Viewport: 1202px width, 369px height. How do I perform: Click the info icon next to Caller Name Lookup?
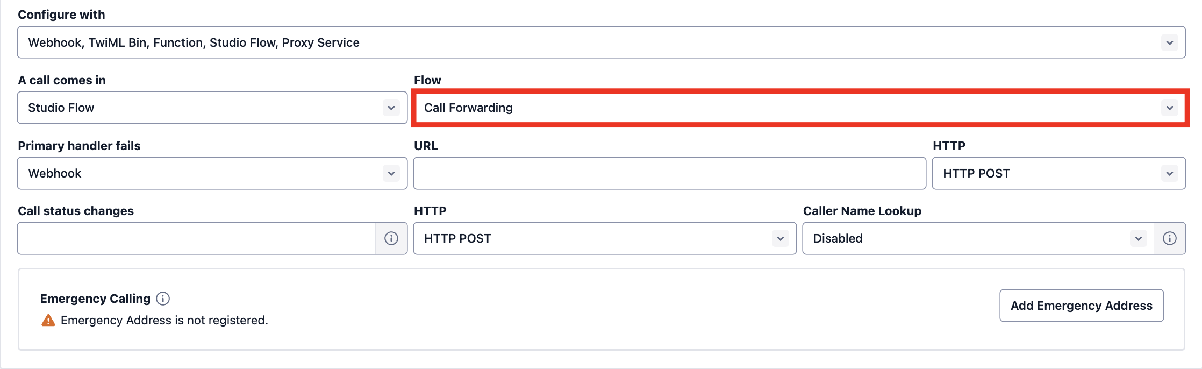click(1169, 238)
